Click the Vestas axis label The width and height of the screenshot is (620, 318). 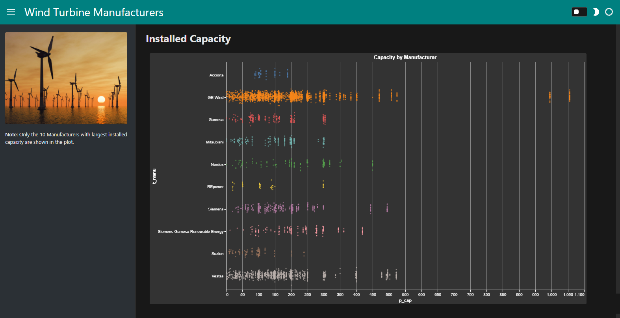pyautogui.click(x=217, y=276)
